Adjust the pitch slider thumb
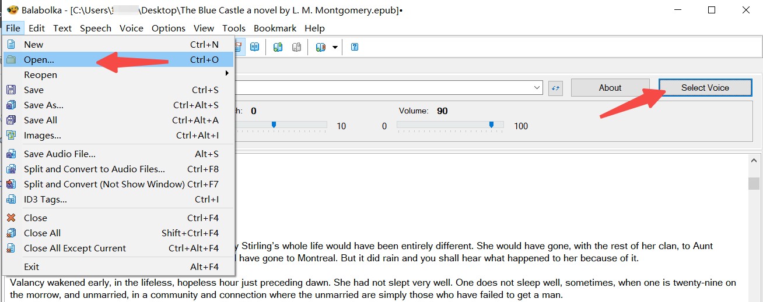Viewport: 763px width, 302px height. (274, 125)
